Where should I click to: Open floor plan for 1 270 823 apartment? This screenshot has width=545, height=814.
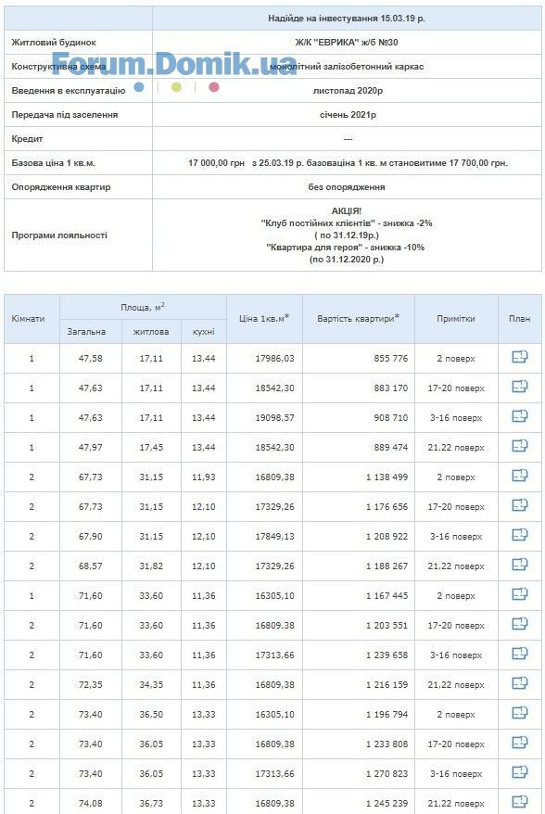[x=520, y=771]
